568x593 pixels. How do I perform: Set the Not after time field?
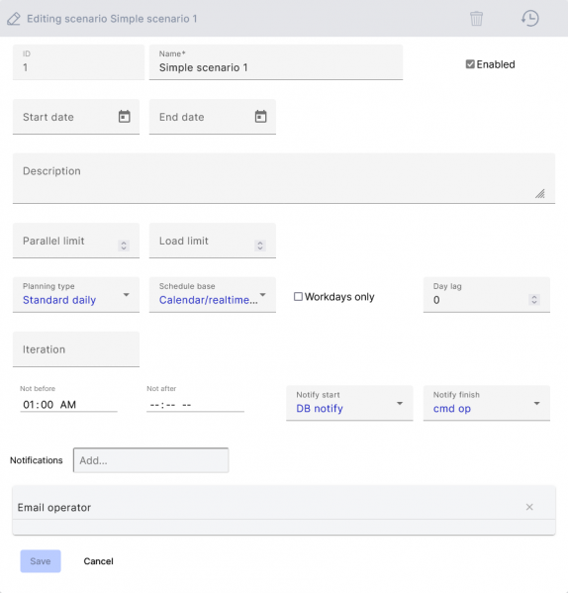click(195, 405)
